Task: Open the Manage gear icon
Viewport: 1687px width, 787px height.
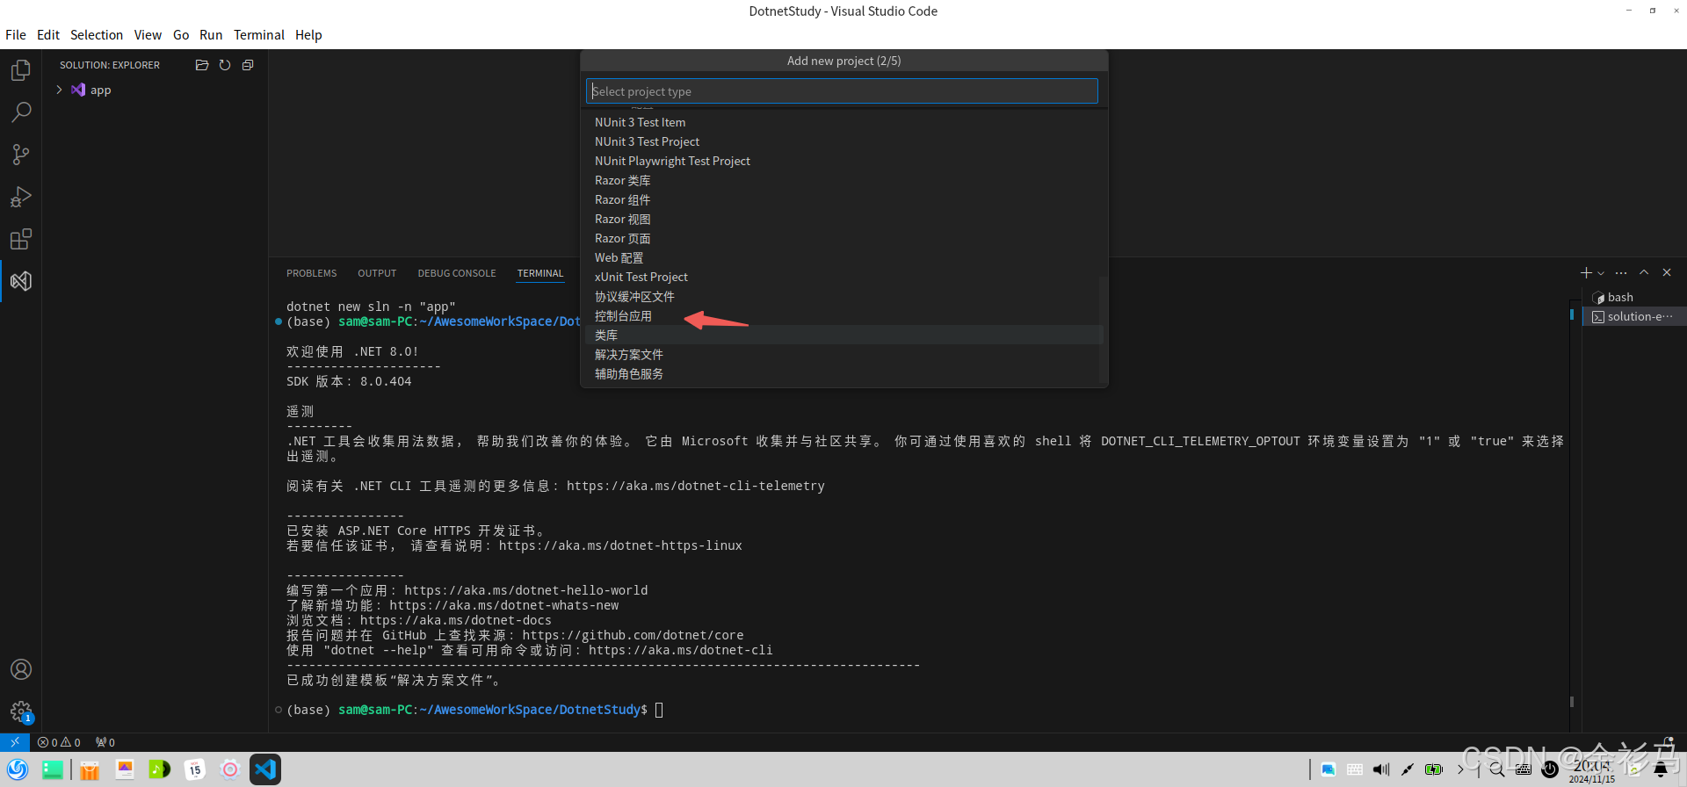Action: 21,711
